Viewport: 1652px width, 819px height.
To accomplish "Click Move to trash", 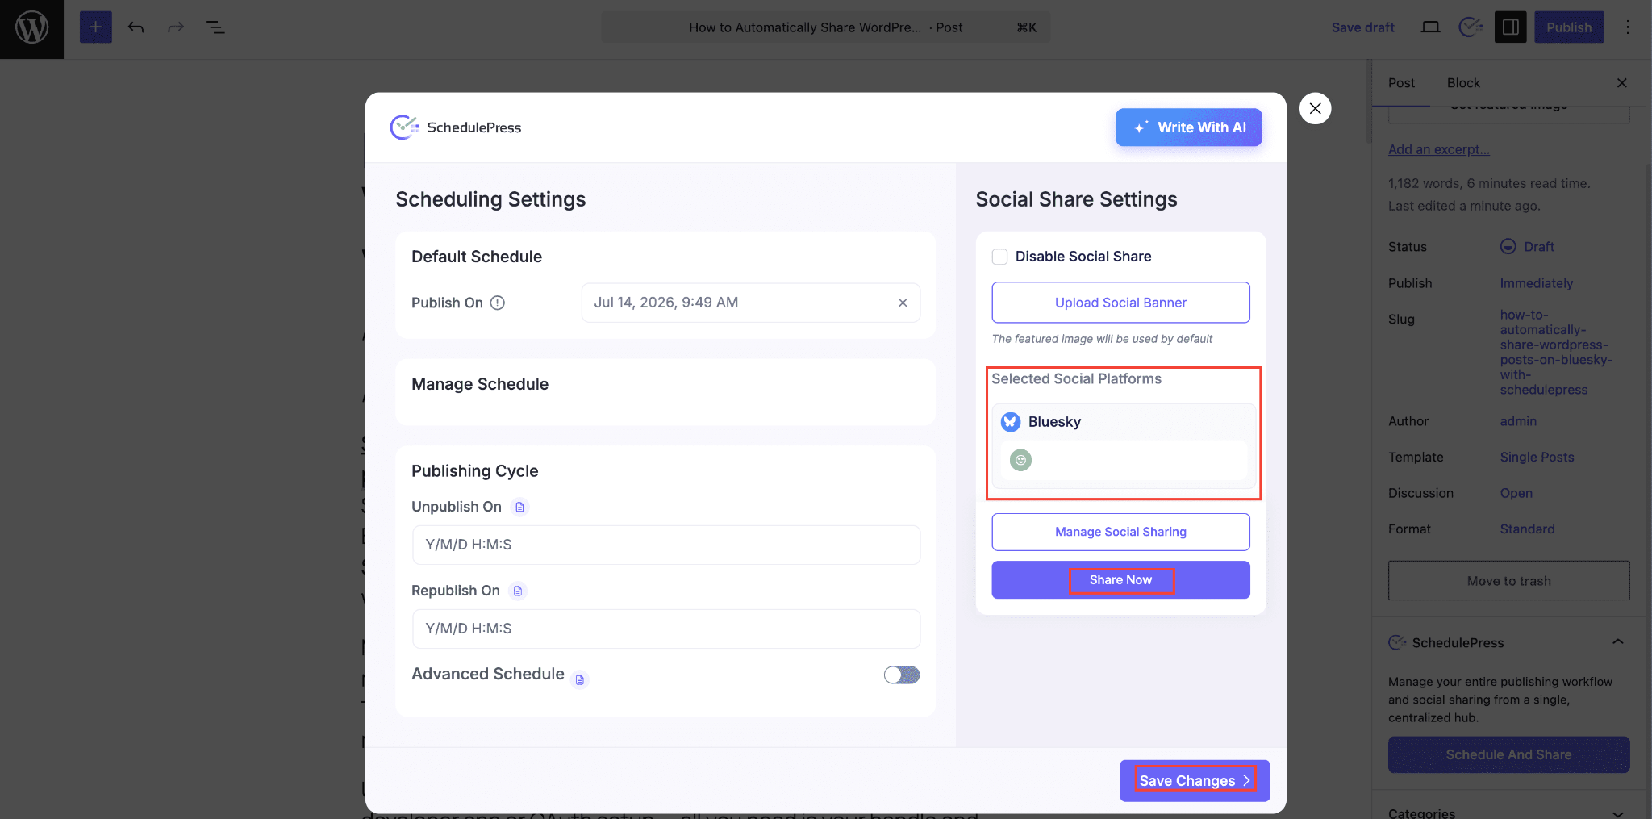I will [x=1508, y=581].
